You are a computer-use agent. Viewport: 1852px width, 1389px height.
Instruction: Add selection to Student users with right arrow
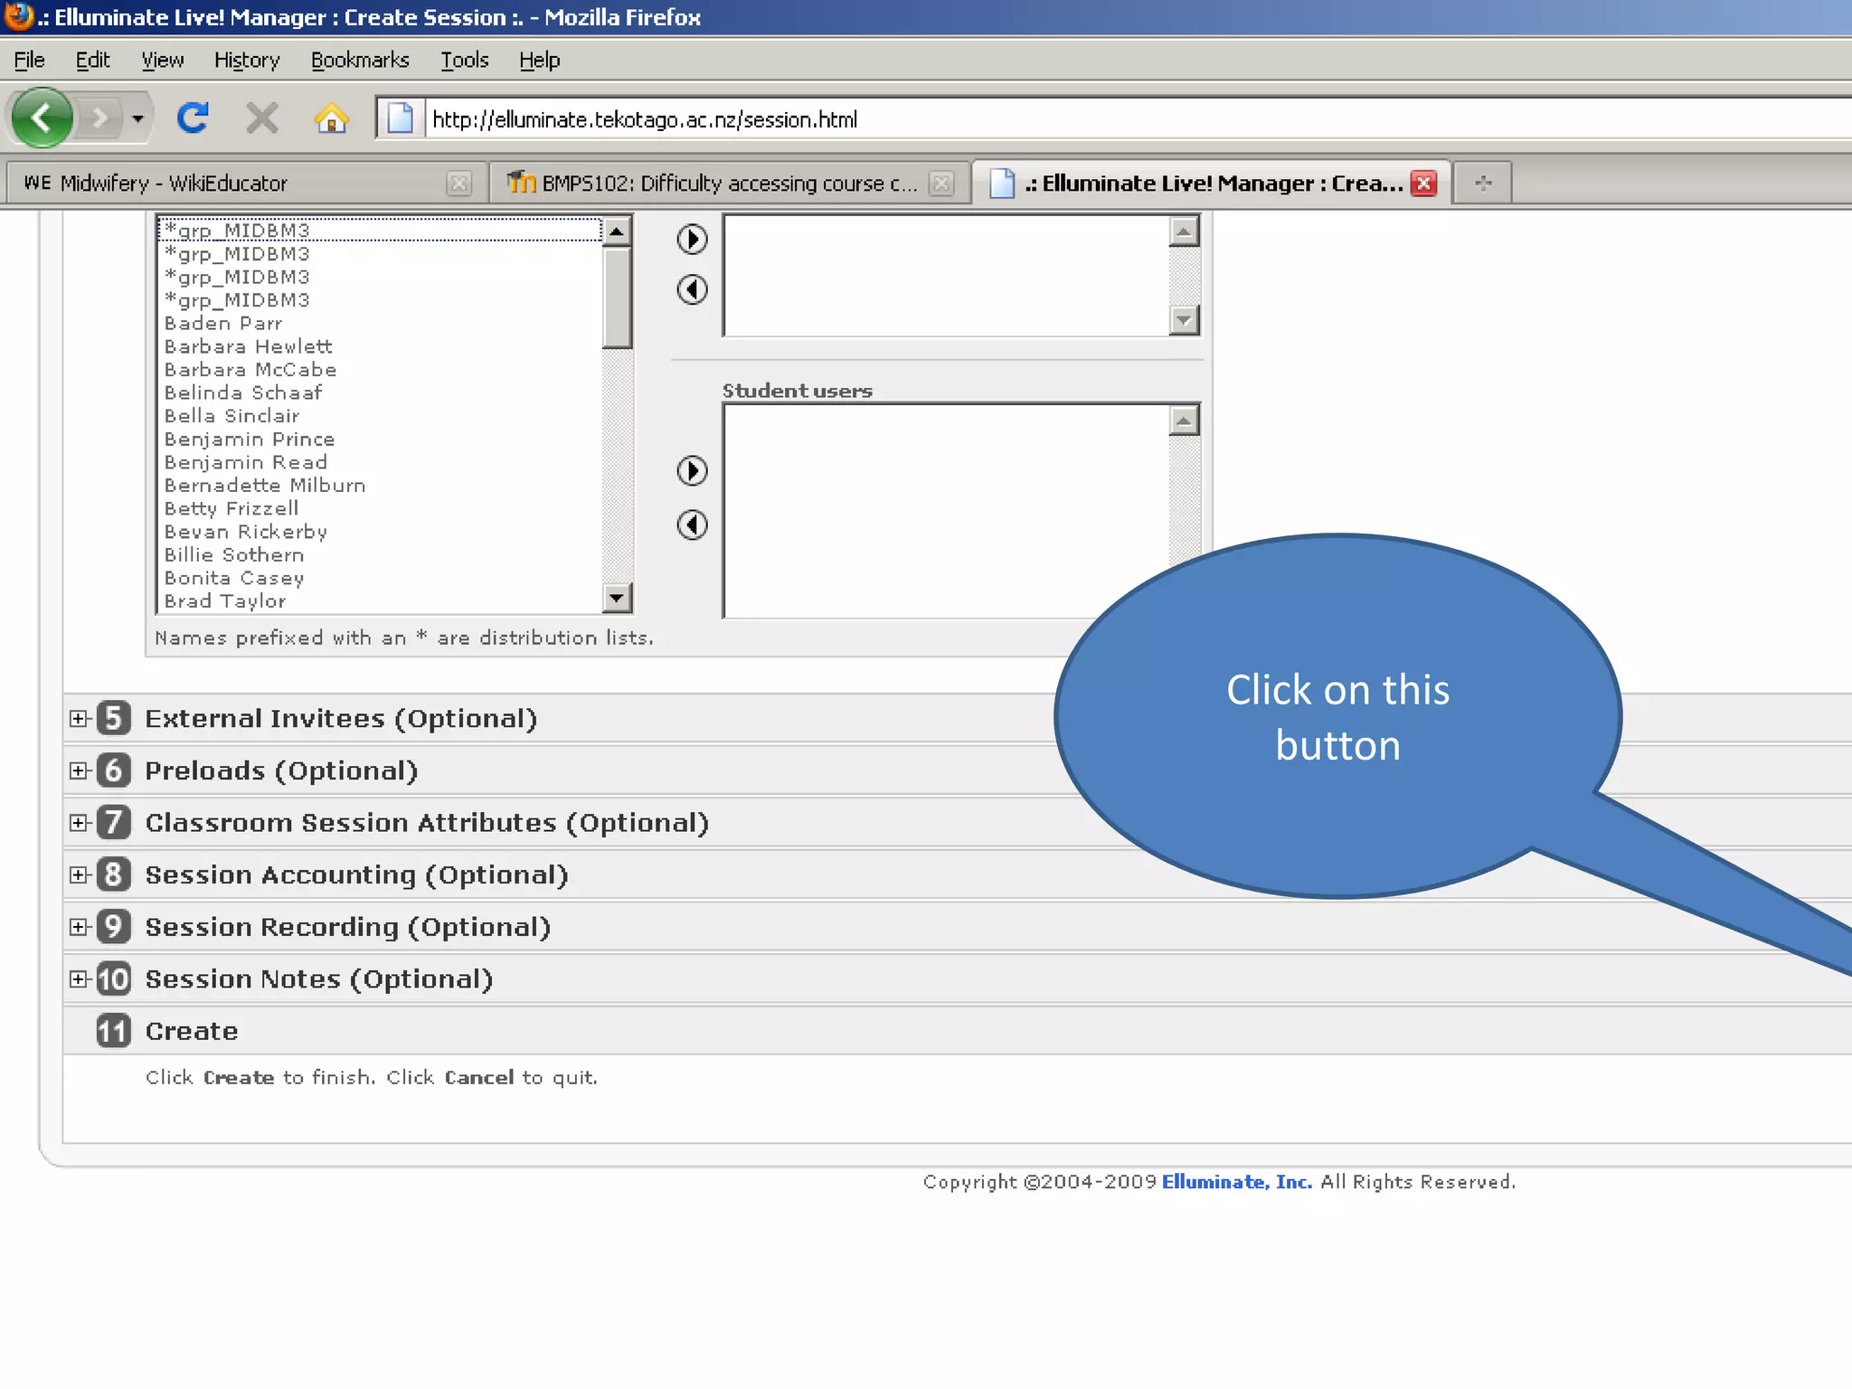pyautogui.click(x=693, y=470)
